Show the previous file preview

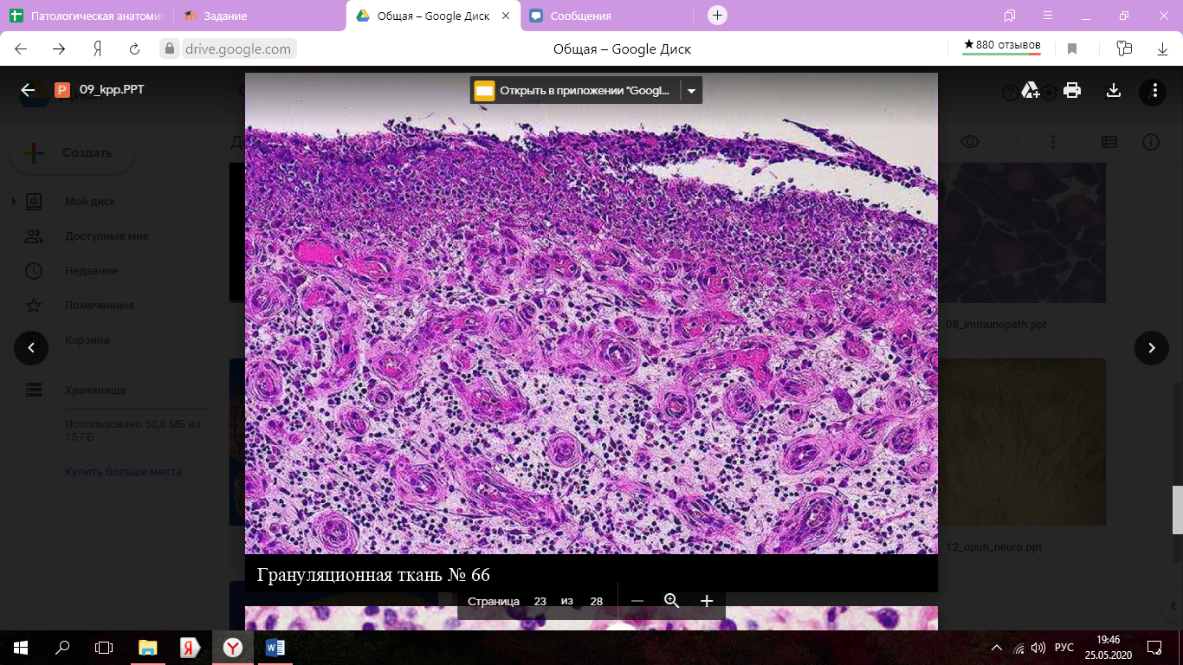[x=31, y=348]
